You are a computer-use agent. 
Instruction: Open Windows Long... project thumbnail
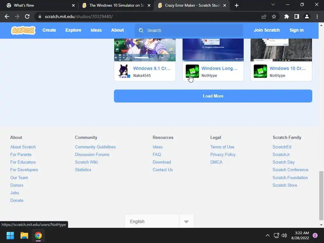point(213,50)
